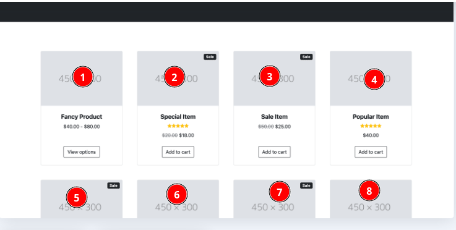
Task: Click the Special Item product title
Action: tap(178, 117)
